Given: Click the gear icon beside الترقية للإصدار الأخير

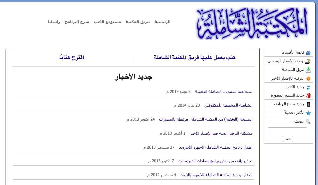Looking at the screenshot, I should (308, 79).
